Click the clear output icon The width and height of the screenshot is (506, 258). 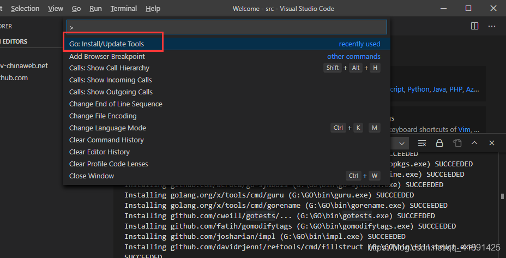pos(422,143)
